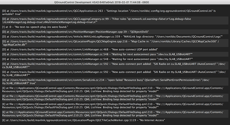Select the 'Filter rules' QGCLoggingCategory.cc:99 log entry
This screenshot has width=230, height=125.
point(115,21)
